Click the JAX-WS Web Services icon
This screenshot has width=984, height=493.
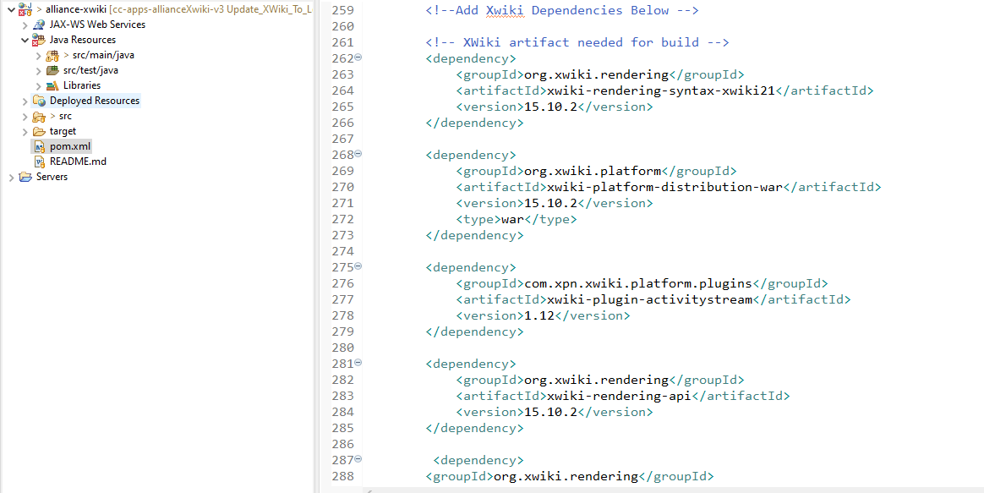39,25
